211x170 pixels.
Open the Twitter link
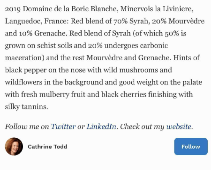[63, 127]
